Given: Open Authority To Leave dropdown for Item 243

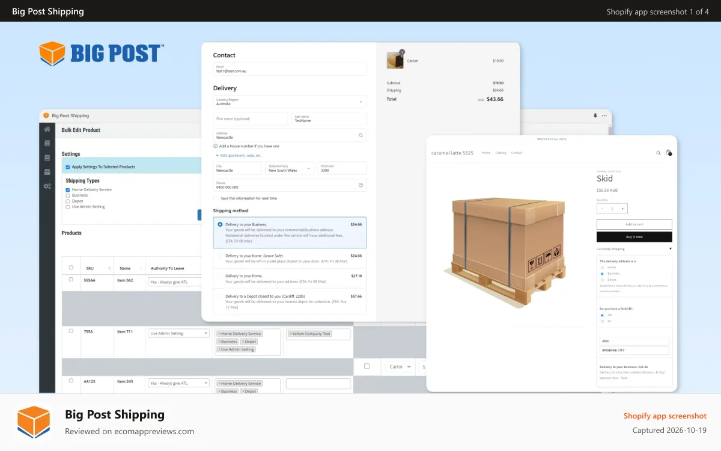Looking at the screenshot, I should point(178,383).
